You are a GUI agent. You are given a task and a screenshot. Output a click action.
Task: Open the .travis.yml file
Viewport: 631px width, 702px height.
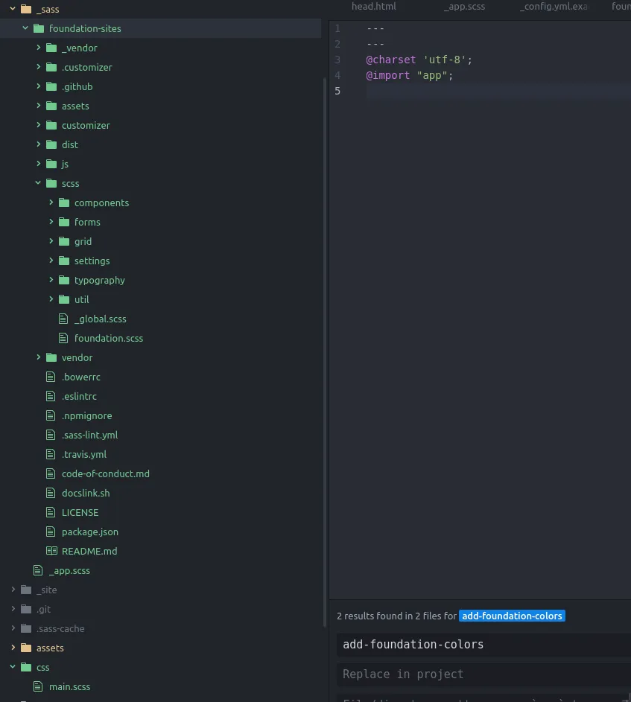point(83,454)
